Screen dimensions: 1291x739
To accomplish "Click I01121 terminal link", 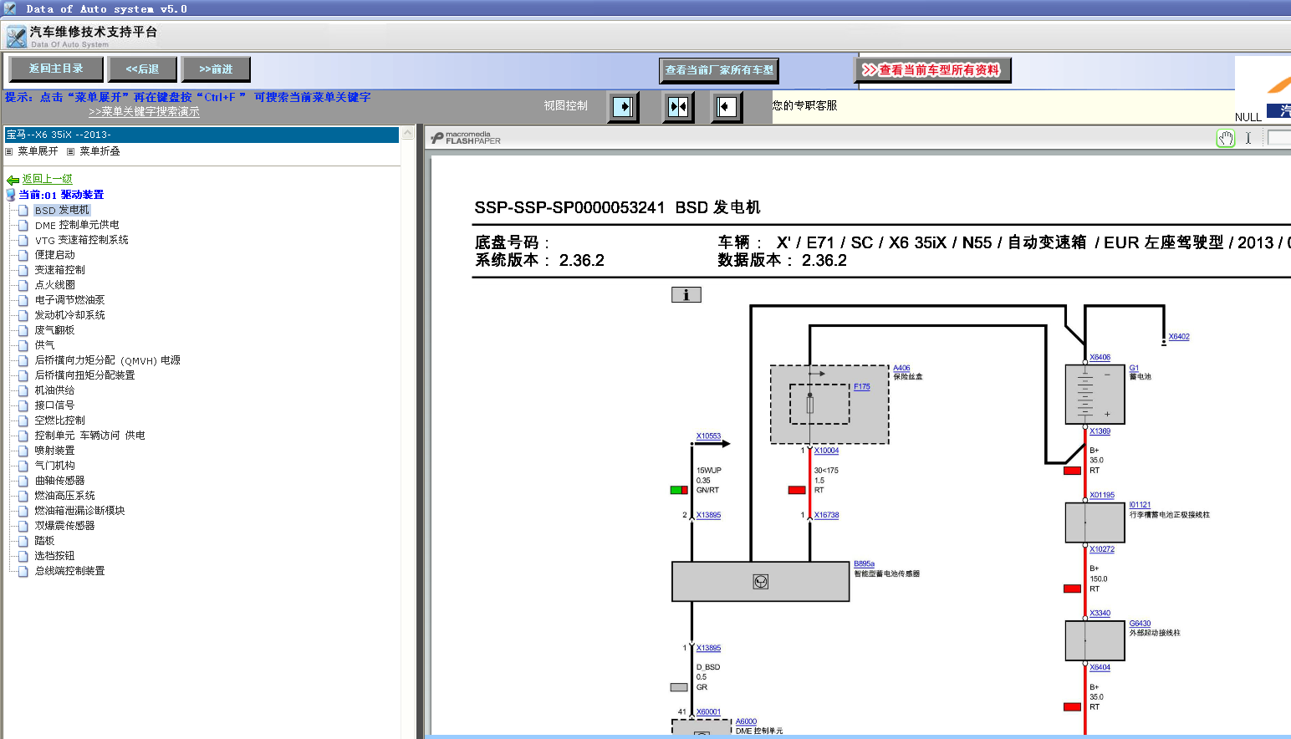I will click(1140, 505).
